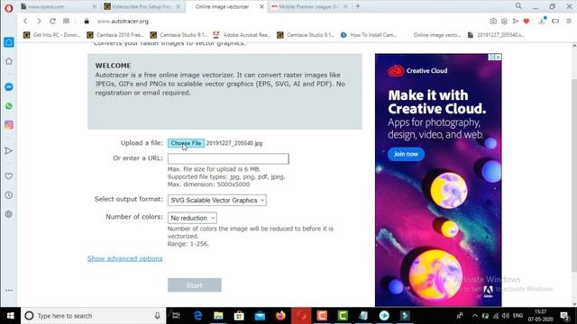Search open tabs magnifier icon
The image size is (577, 324).
518,6
